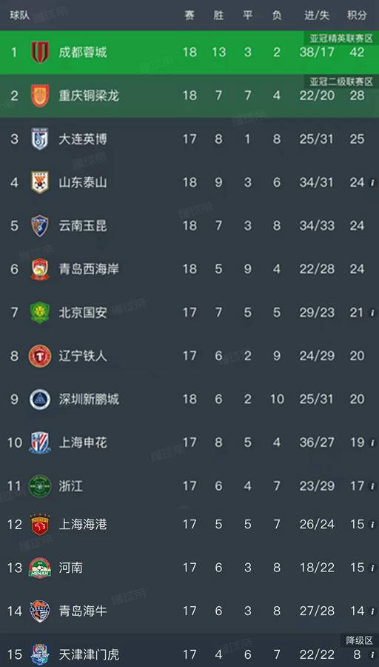
Task: Show info icon next to 山东泰山 points
Action: pos(372,183)
